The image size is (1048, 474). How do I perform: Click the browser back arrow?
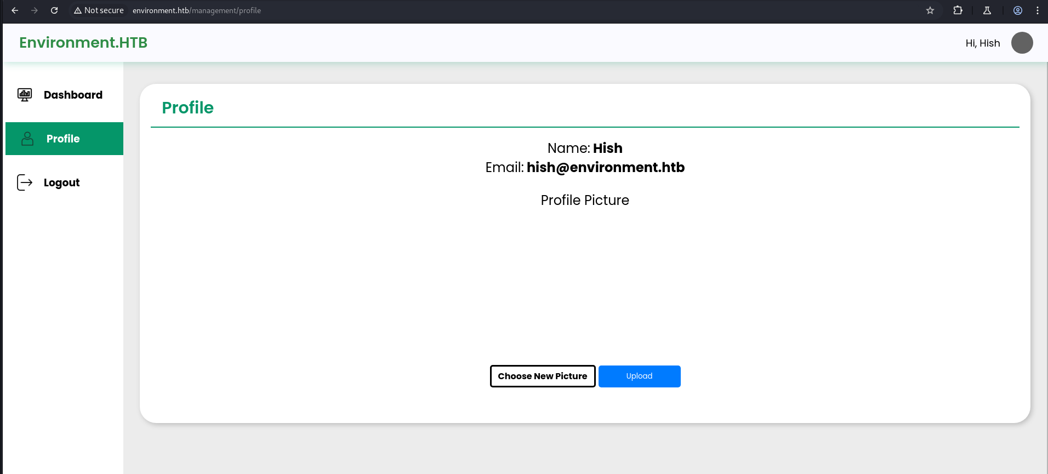(15, 10)
